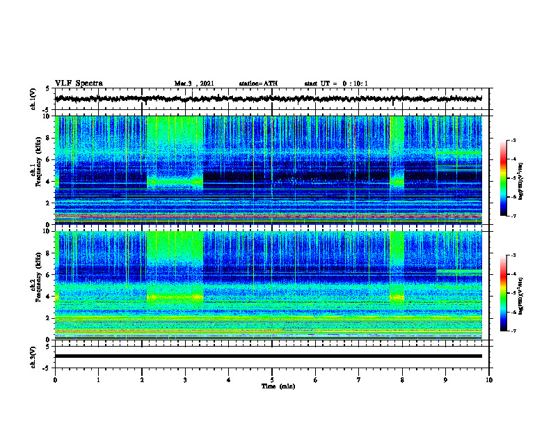Click tick label "8" on the Time axis

(402, 380)
